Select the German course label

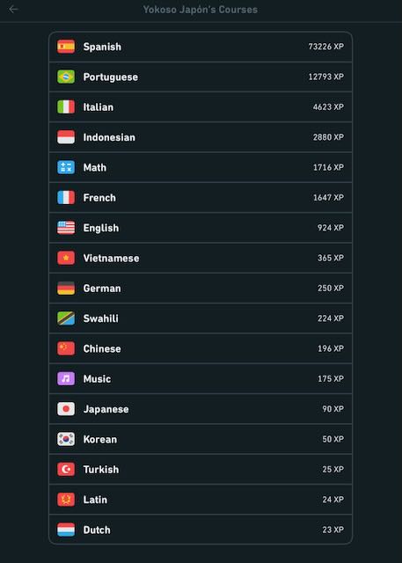(x=102, y=289)
